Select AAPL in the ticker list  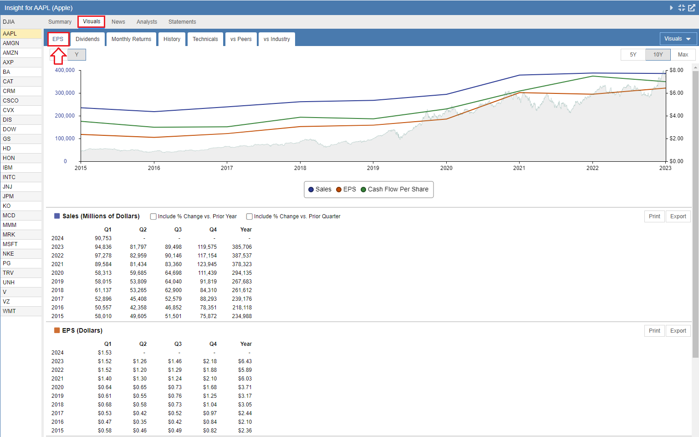(x=21, y=34)
